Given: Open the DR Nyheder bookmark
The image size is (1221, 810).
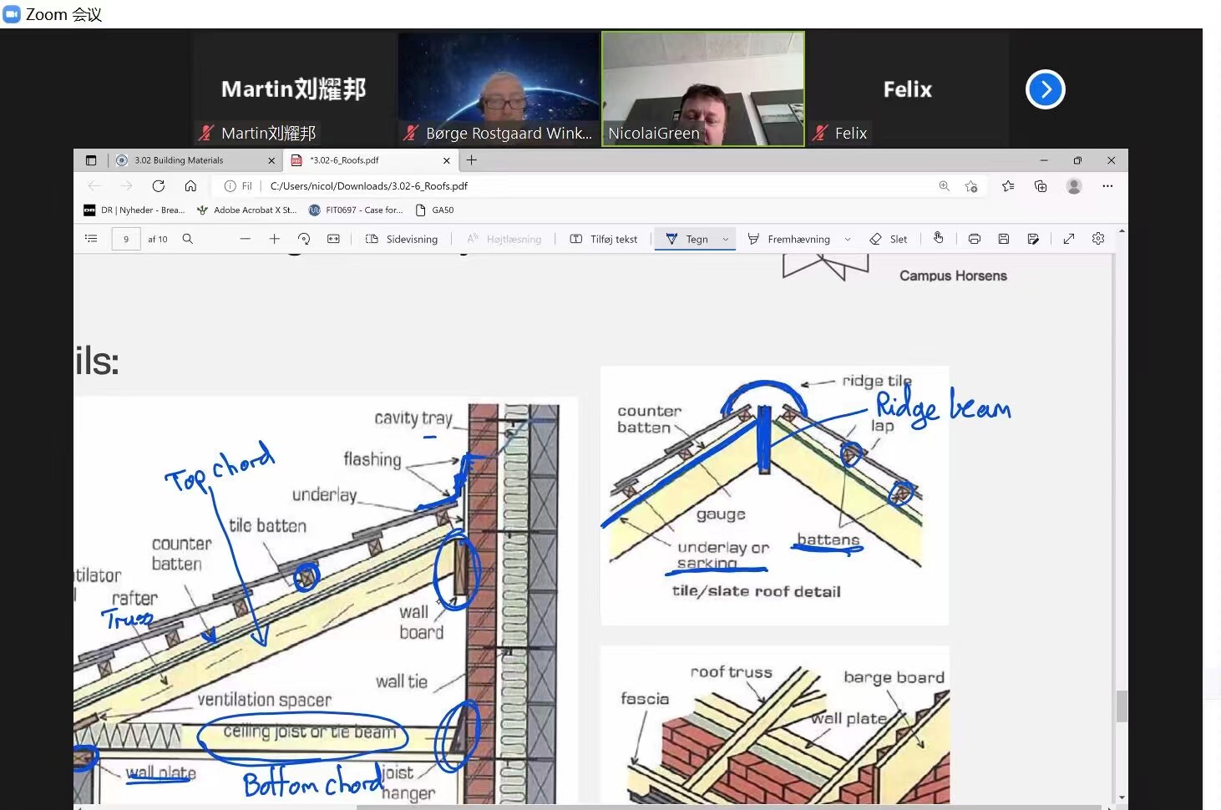Looking at the screenshot, I should pos(134,210).
